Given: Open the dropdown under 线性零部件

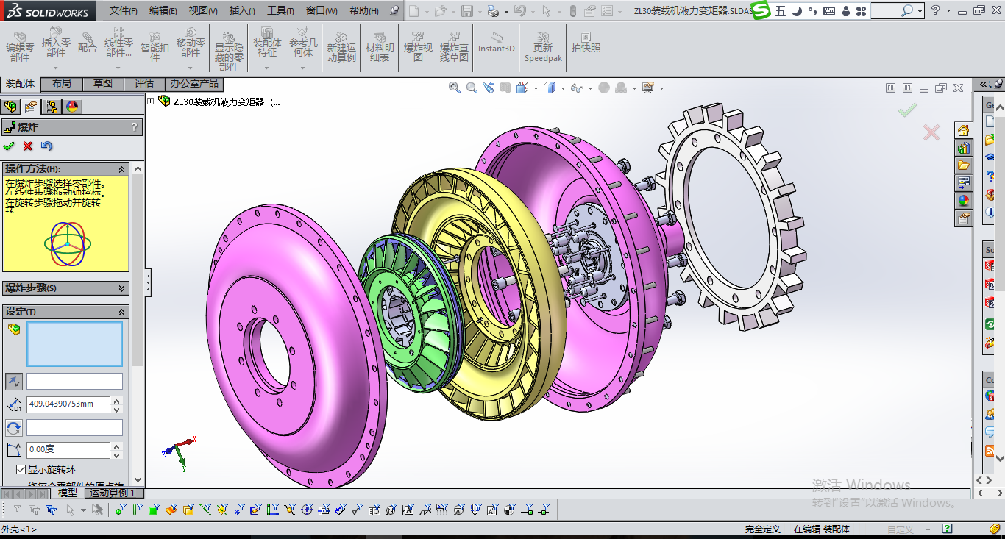Looking at the screenshot, I should point(118,68).
